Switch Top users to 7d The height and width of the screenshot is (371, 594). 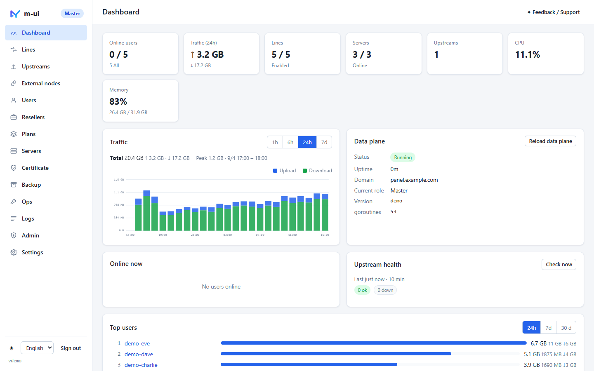[549, 328]
